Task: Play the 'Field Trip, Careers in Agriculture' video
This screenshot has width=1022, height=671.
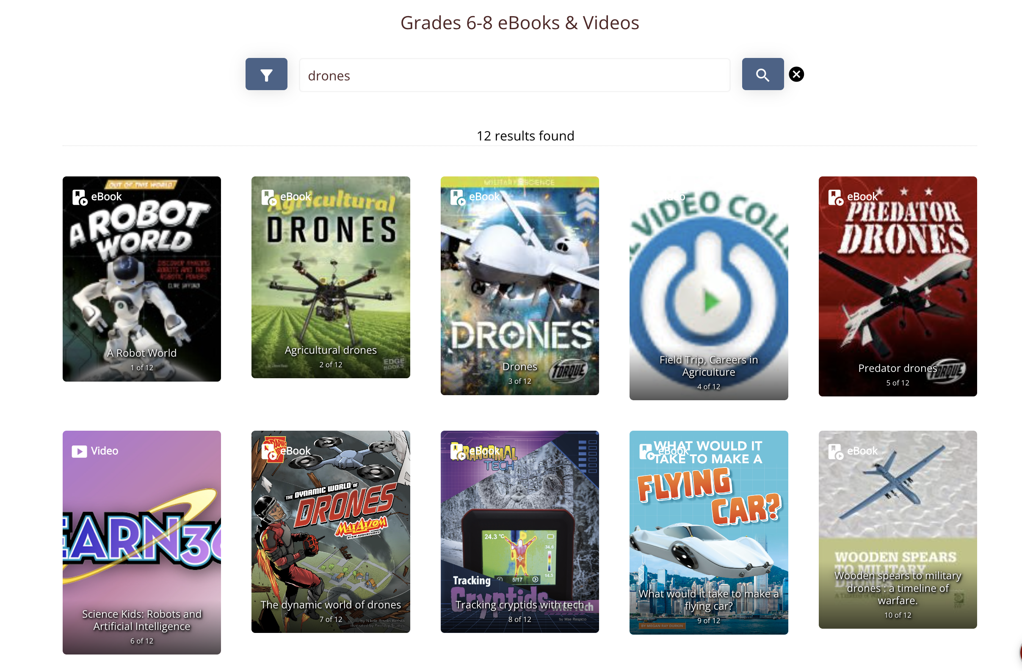Action: coord(709,288)
